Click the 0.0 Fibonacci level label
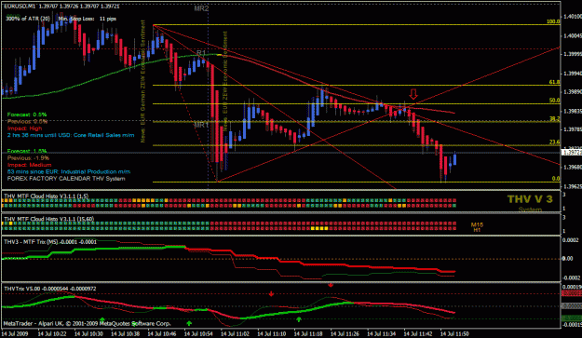The height and width of the screenshot is (338, 582). (556, 179)
